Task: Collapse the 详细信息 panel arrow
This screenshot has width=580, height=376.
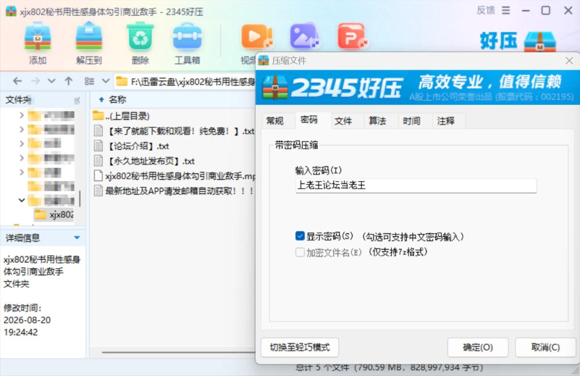Action: [x=77, y=237]
